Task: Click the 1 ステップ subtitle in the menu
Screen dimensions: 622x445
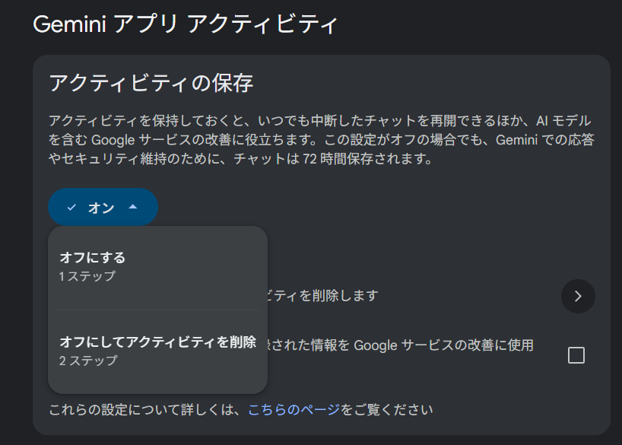Action: (x=87, y=276)
